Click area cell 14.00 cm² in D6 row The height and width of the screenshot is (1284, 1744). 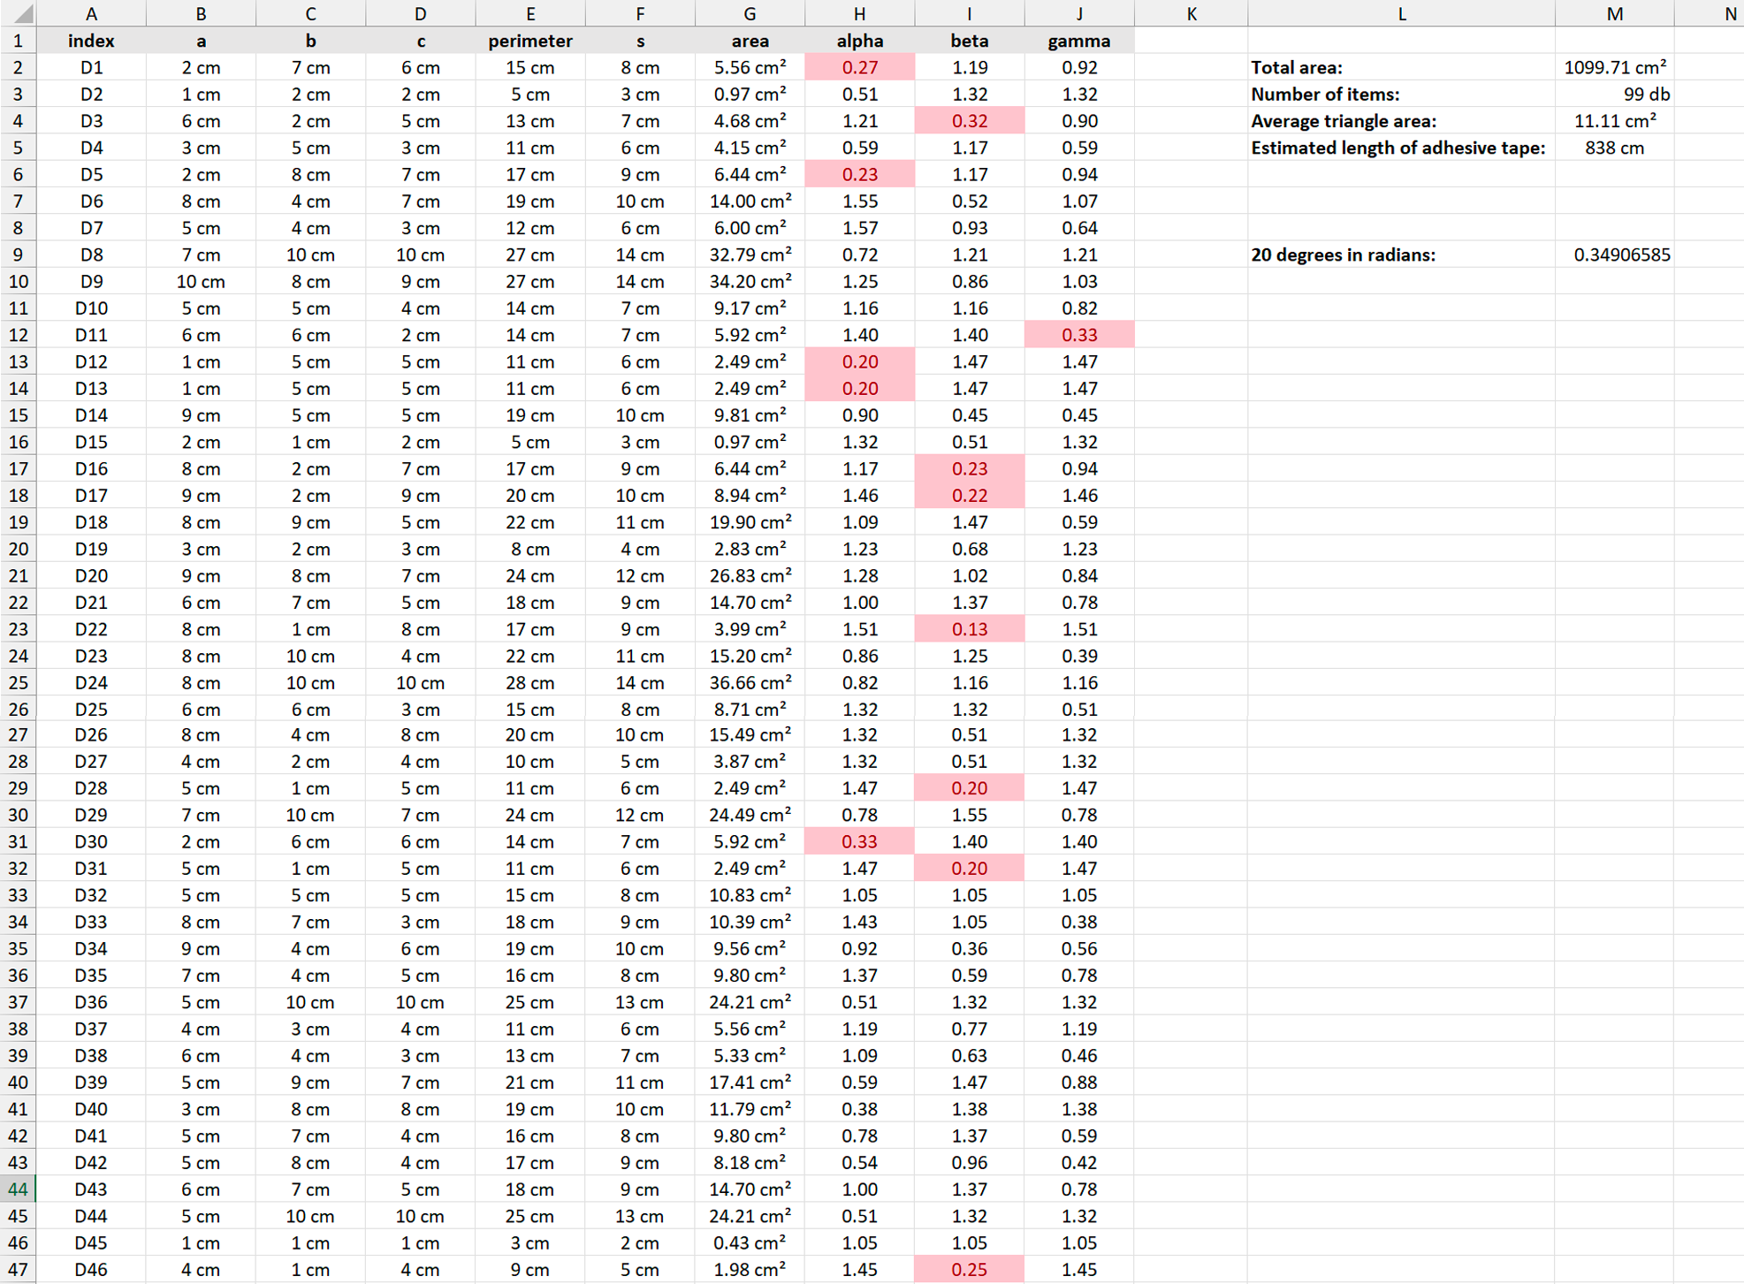tap(750, 201)
